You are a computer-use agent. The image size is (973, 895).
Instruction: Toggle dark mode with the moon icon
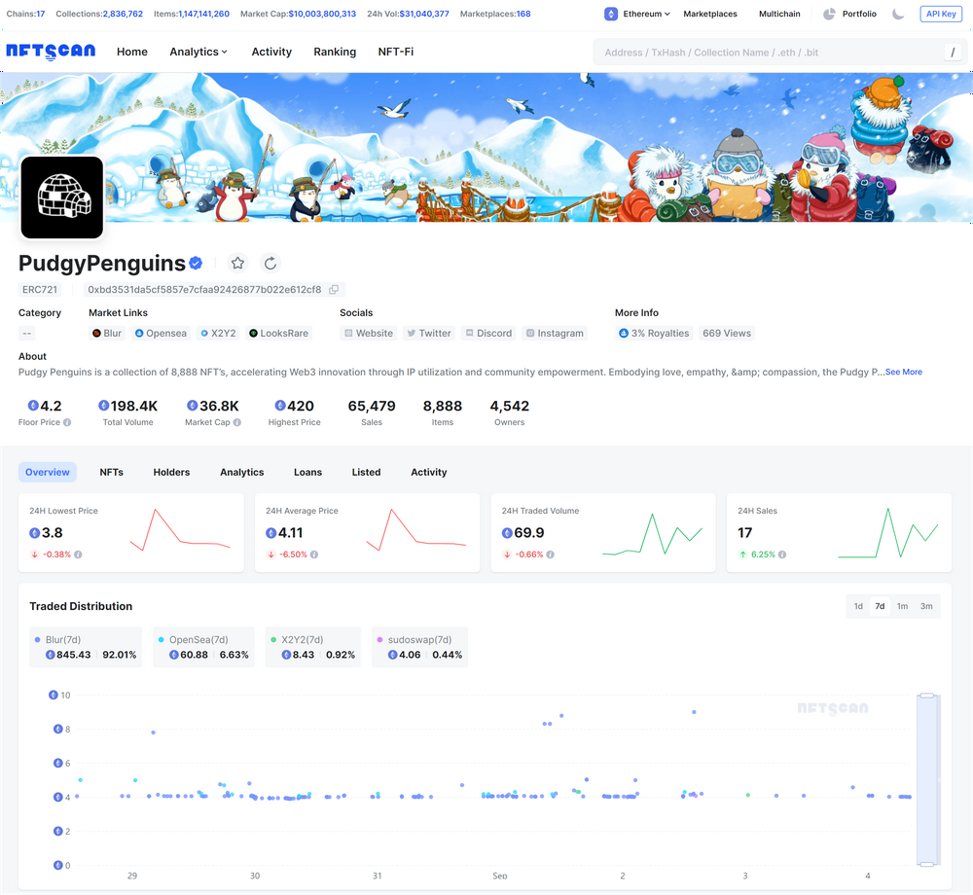tap(898, 14)
